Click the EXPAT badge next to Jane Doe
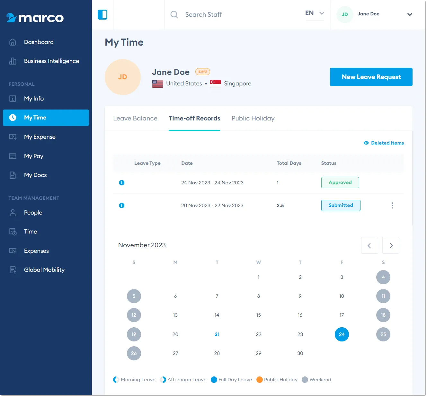 click(x=203, y=72)
